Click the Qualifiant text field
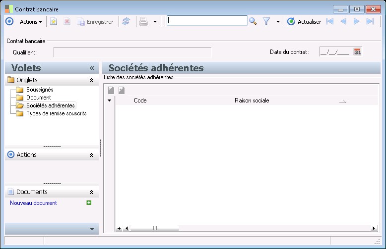 (132, 52)
